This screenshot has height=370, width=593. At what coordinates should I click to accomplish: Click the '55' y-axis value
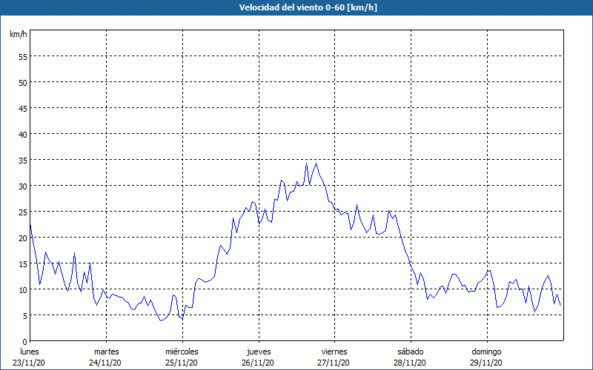click(23, 57)
